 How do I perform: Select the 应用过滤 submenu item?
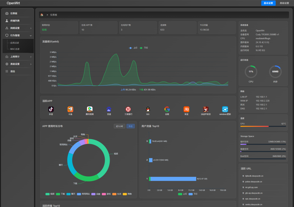point(15,43)
